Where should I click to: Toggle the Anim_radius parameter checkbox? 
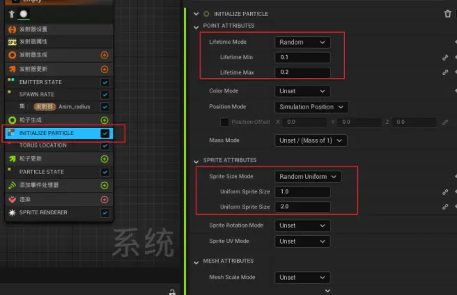coord(105,107)
